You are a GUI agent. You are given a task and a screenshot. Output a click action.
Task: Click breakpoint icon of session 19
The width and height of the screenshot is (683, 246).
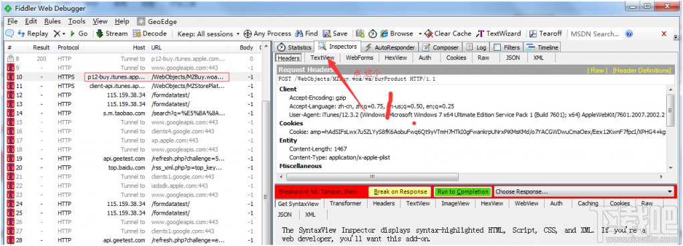click(11, 159)
